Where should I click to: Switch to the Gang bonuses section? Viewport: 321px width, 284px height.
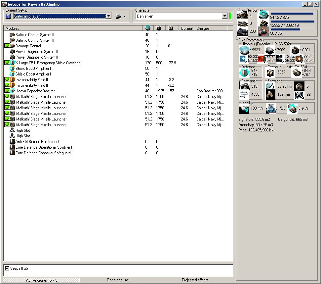118,280
